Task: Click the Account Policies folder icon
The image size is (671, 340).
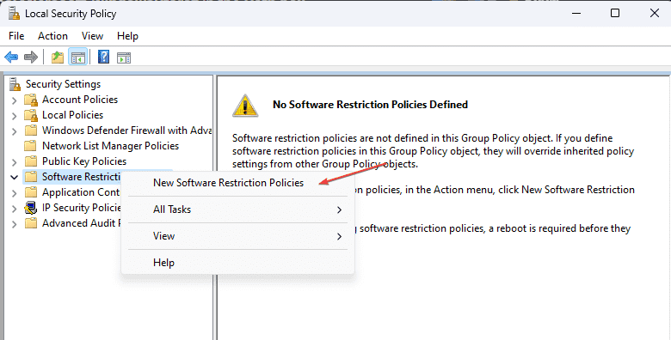Action: pos(31,100)
